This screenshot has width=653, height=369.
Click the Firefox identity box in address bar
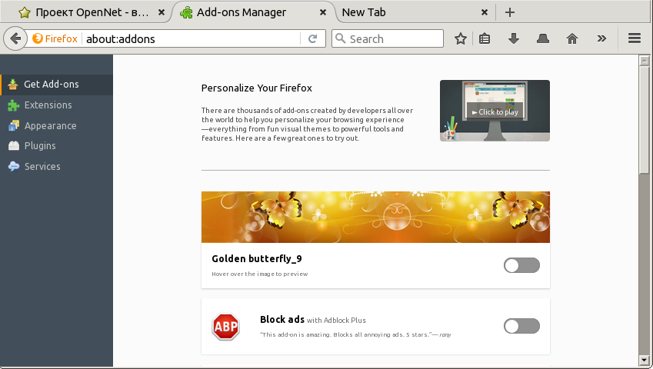(55, 39)
